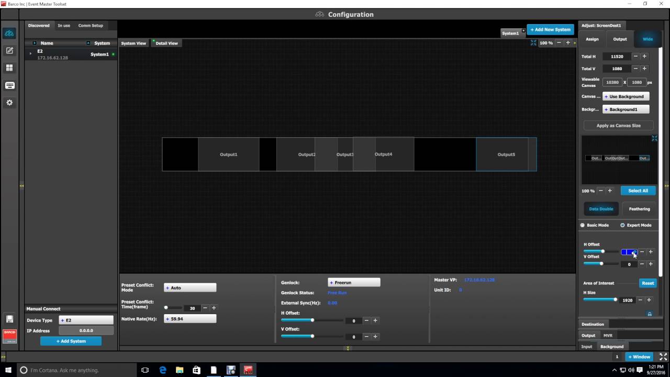Open Task View on the taskbar
This screenshot has width=670, height=377.
146,370
